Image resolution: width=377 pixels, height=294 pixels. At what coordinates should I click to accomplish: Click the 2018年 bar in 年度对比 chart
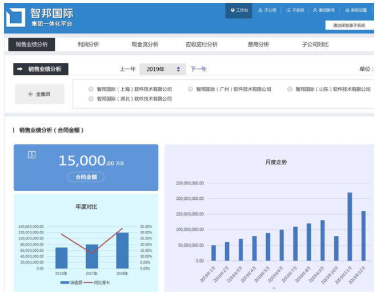point(122,251)
